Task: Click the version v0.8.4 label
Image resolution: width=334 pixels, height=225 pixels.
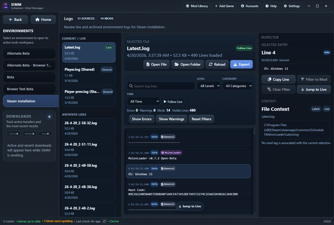Action: coord(327,221)
